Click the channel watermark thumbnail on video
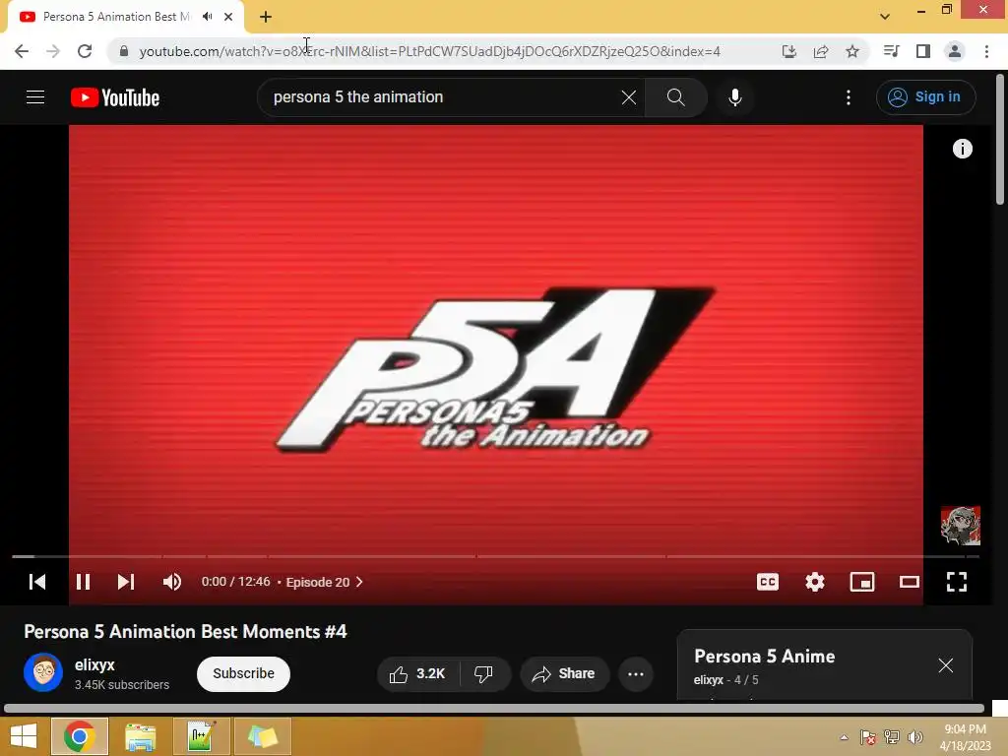1008x756 pixels. tap(961, 526)
